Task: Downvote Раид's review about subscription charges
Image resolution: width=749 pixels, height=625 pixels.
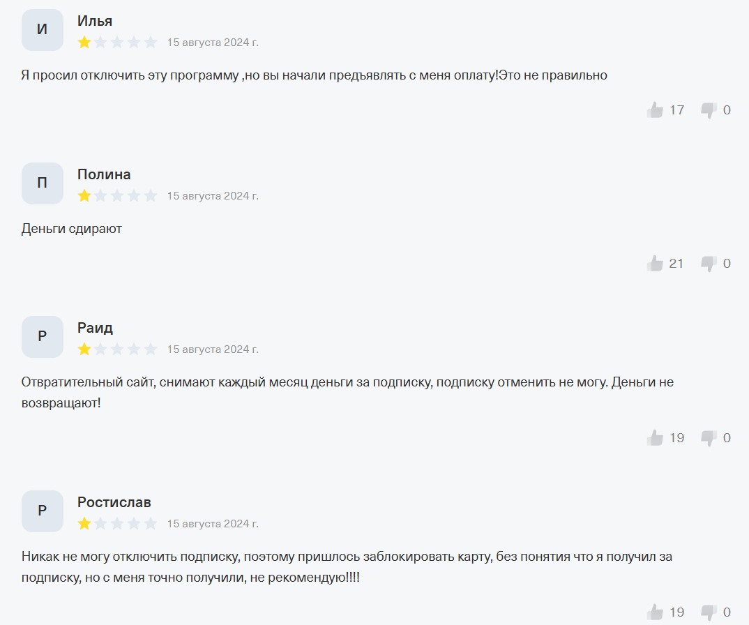Action: pos(709,438)
